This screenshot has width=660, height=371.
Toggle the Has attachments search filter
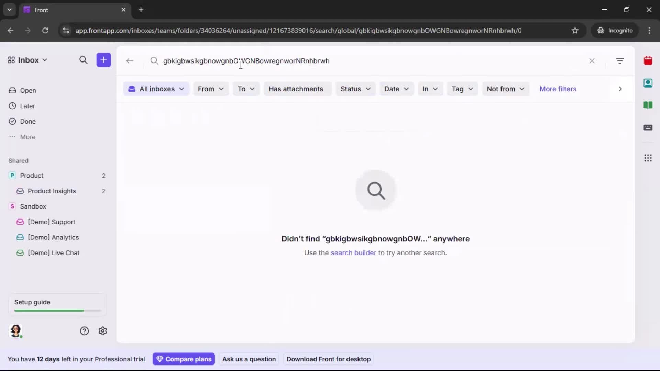pyautogui.click(x=297, y=89)
